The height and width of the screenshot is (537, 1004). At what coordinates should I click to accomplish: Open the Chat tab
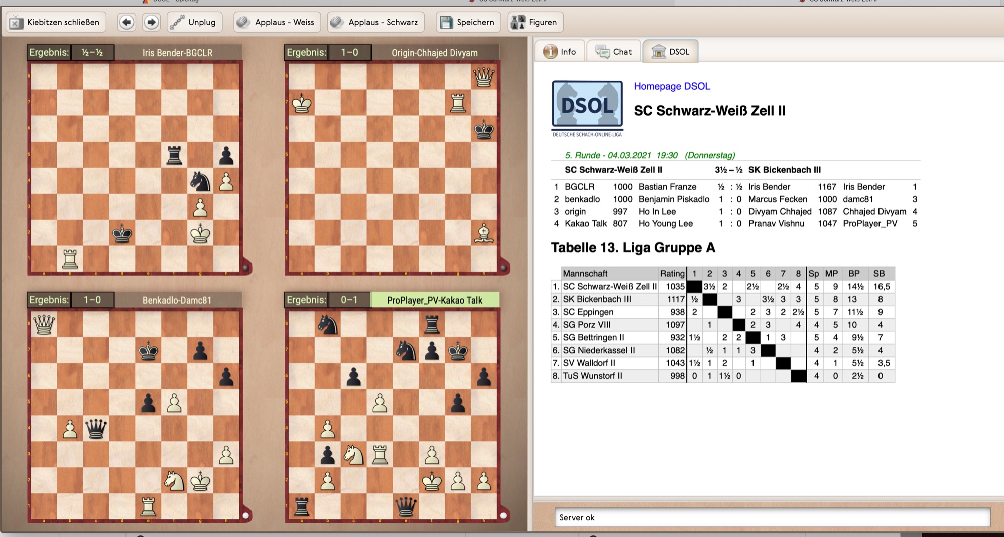(x=614, y=52)
